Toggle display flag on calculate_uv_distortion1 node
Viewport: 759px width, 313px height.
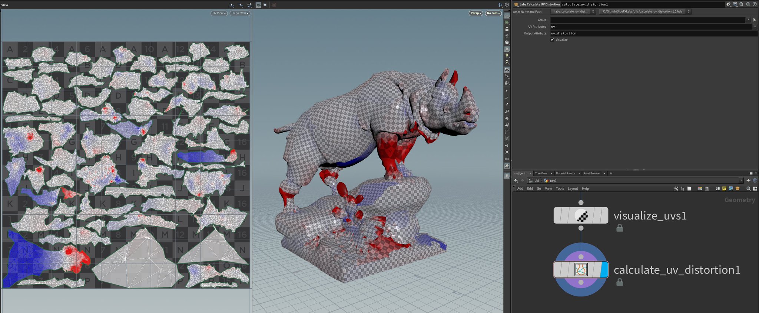pyautogui.click(x=604, y=269)
